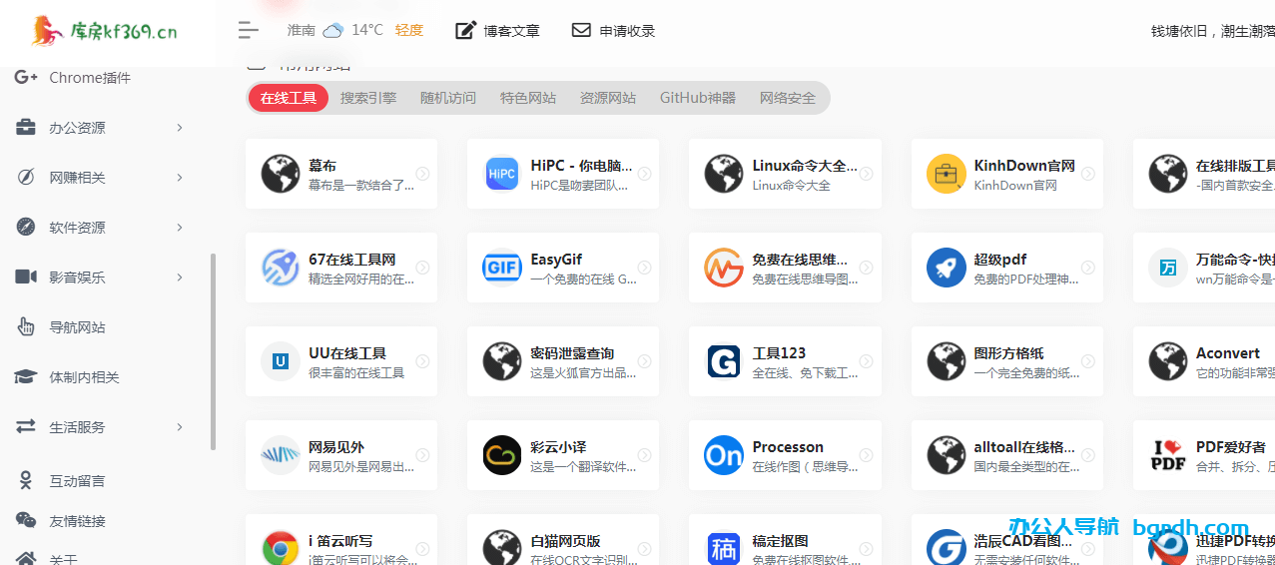Click the arrow button on 幕布 card
This screenshot has width=1275, height=565.
pyautogui.click(x=422, y=174)
